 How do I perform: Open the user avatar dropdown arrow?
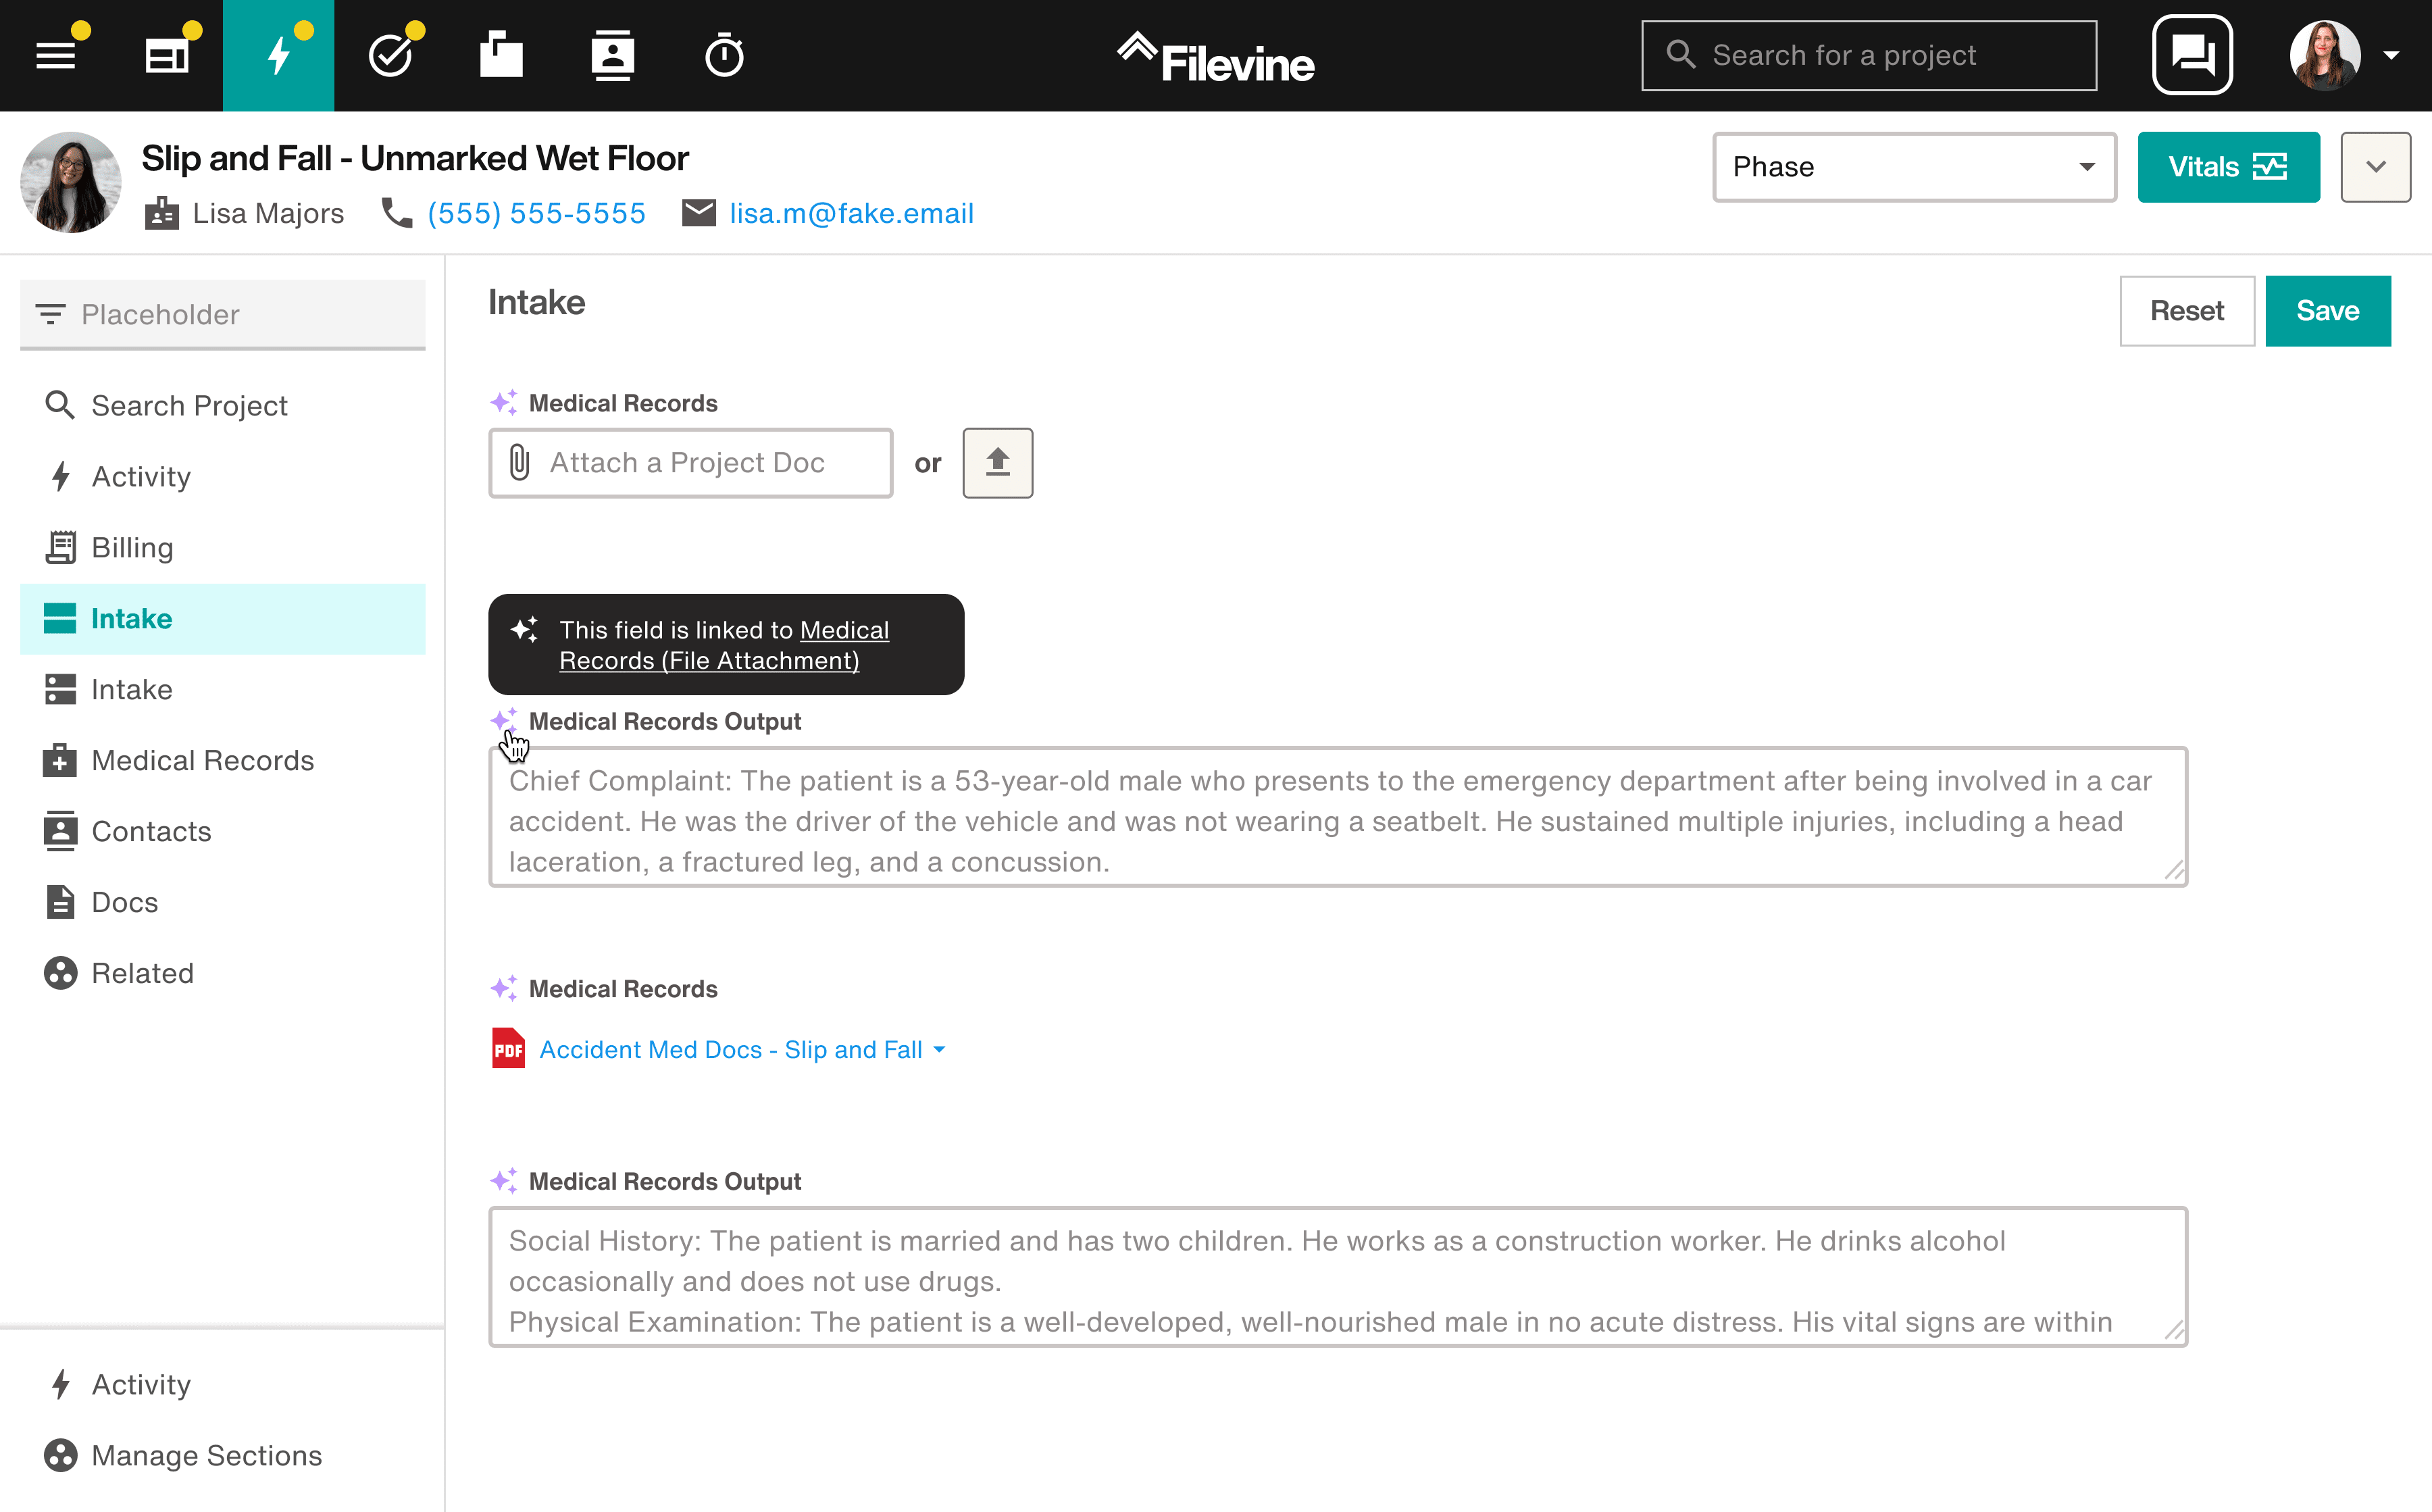[x=2392, y=56]
